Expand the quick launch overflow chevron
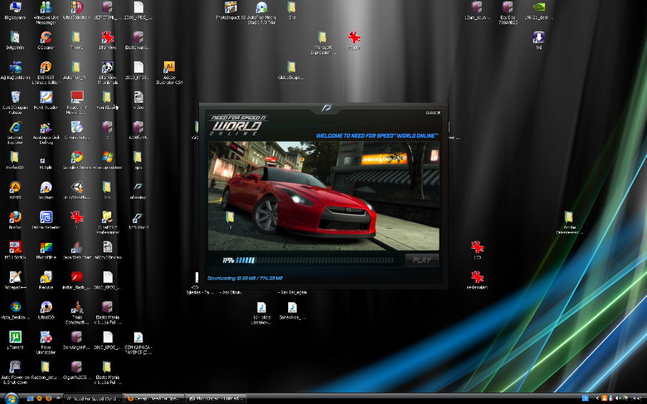The width and height of the screenshot is (647, 404). [58, 398]
